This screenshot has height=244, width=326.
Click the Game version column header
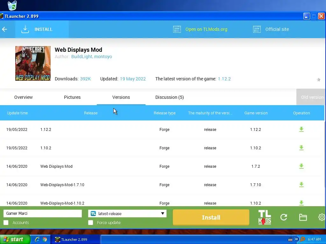pos(256,113)
